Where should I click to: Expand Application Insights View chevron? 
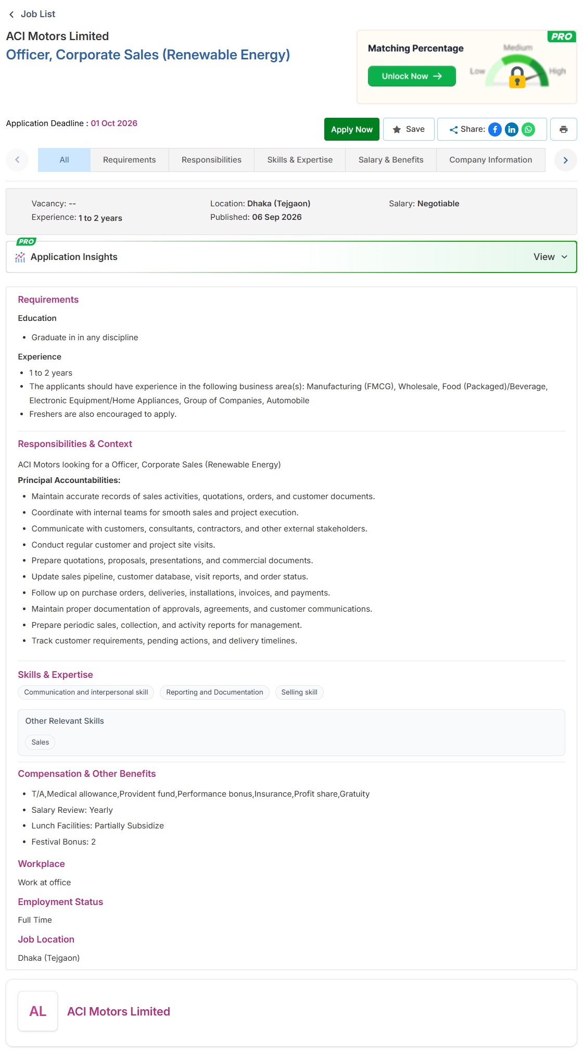(x=564, y=257)
